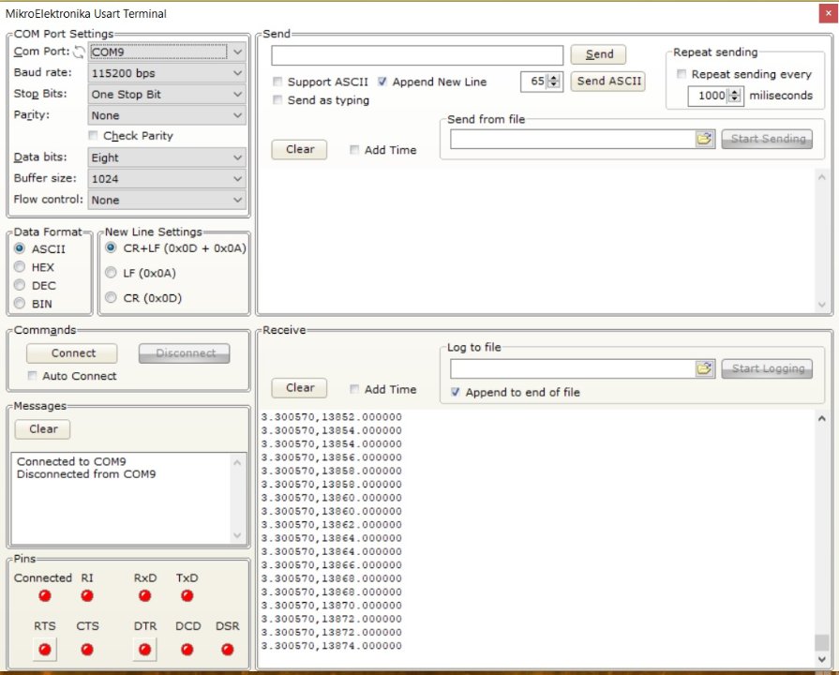Open the Buffer size dropdown
The width and height of the screenshot is (839, 675).
click(167, 178)
